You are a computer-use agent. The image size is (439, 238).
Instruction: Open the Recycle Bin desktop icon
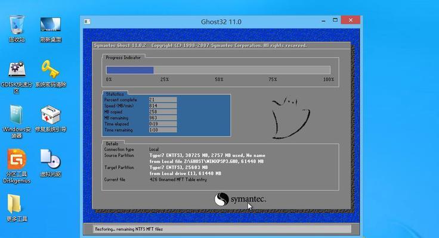tap(17, 29)
